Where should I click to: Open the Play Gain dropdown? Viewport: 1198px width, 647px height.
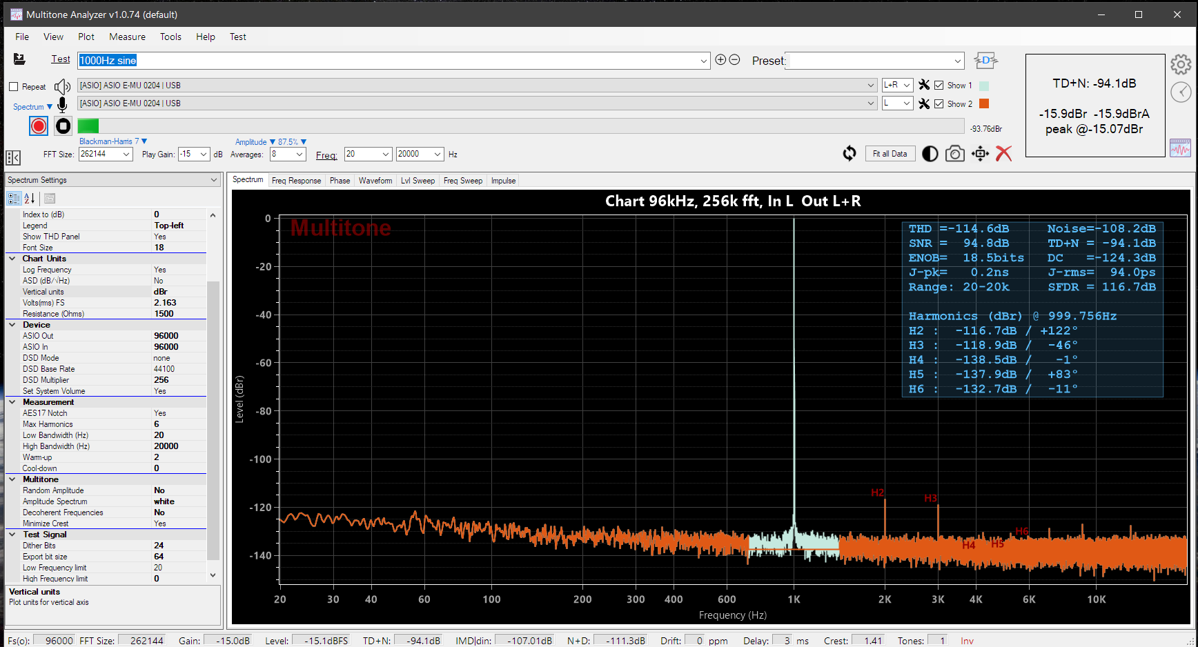204,154
